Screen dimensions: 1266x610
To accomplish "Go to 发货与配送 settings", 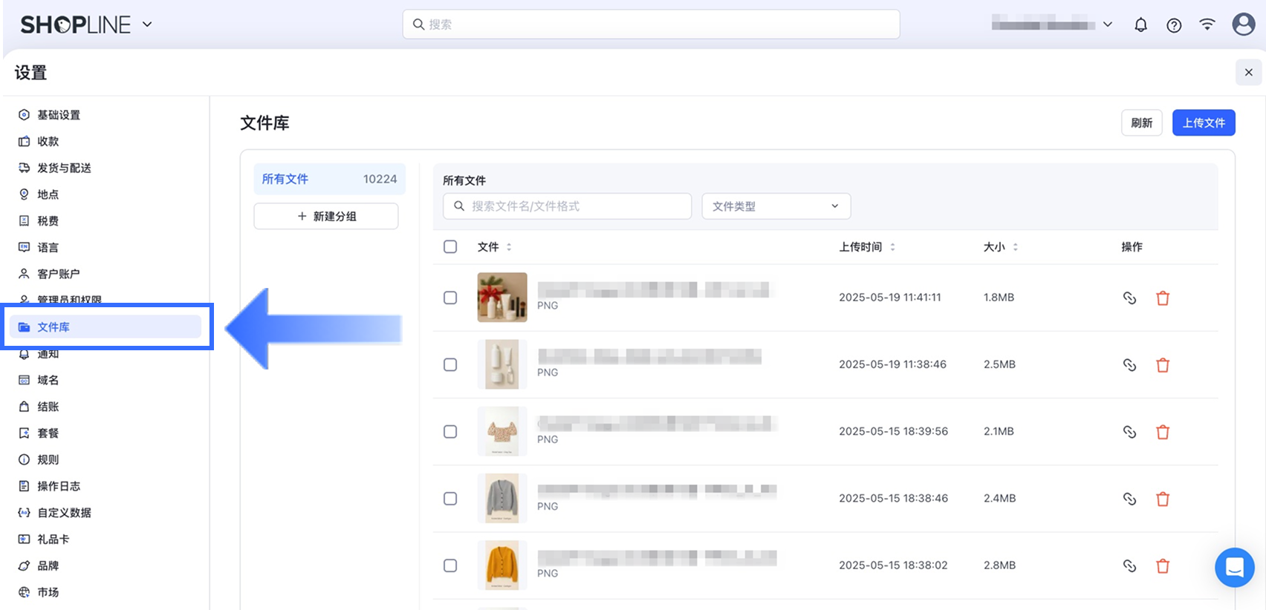I will click(x=64, y=168).
